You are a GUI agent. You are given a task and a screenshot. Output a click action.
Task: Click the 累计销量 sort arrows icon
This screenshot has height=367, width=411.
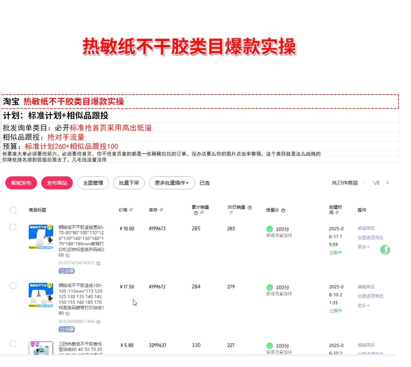coord(202,213)
